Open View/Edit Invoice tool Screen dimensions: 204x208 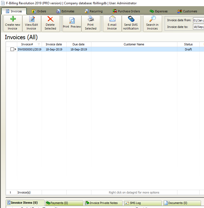31,19
